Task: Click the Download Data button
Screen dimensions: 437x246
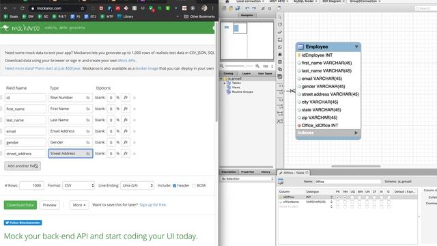Action: point(20,205)
